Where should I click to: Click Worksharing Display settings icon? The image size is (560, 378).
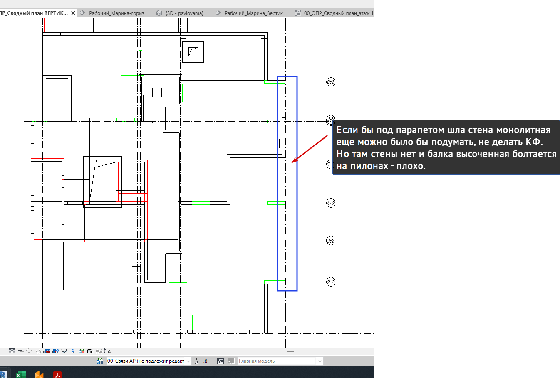[x=82, y=351]
